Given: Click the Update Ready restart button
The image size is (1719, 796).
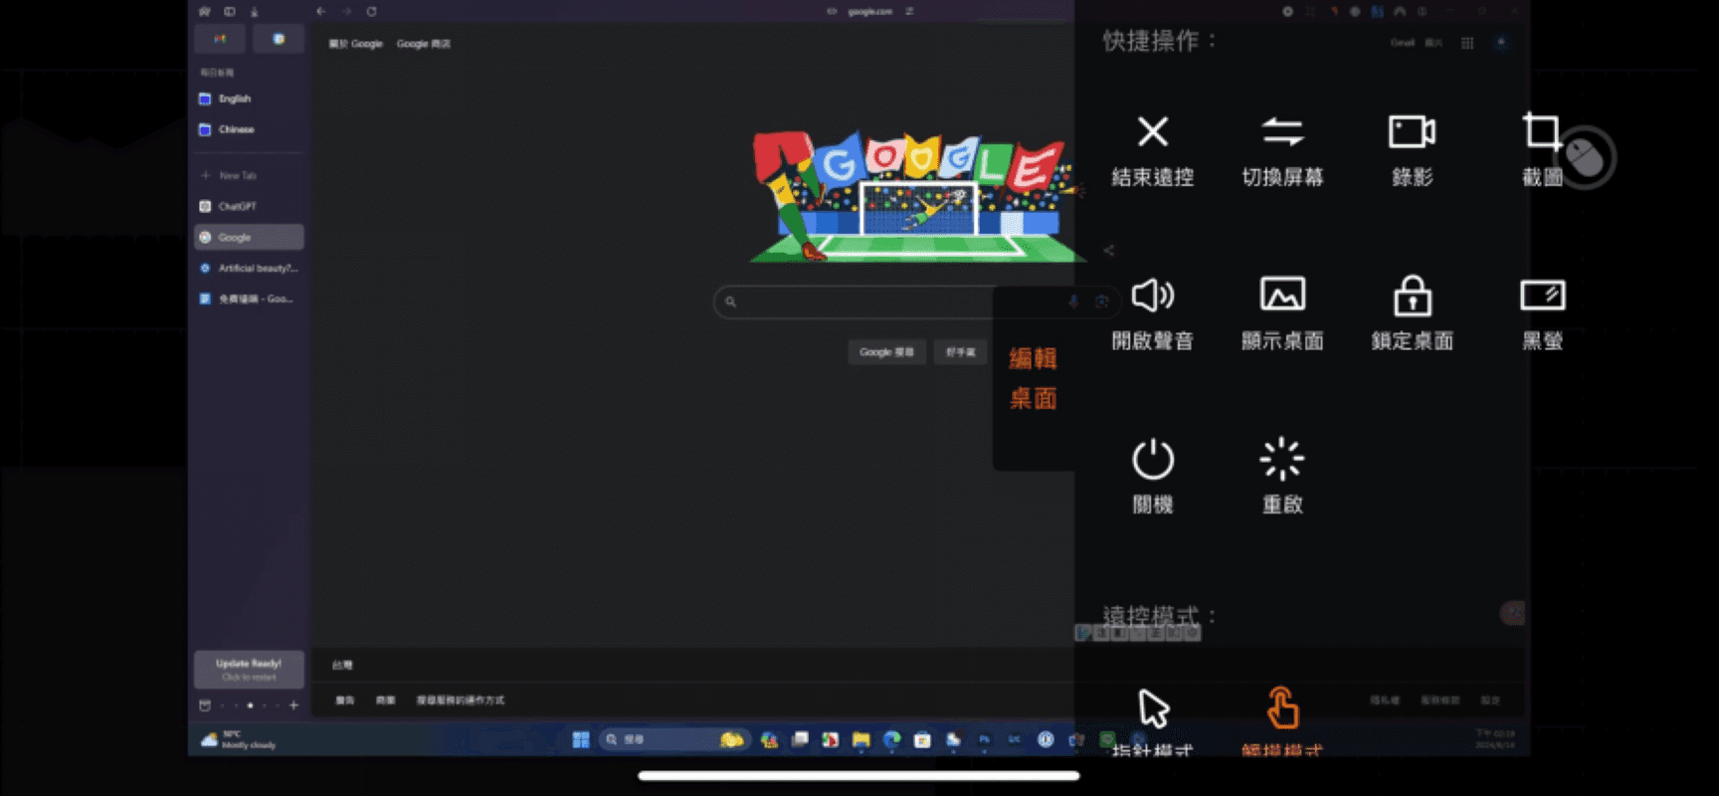Looking at the screenshot, I should [x=249, y=670].
